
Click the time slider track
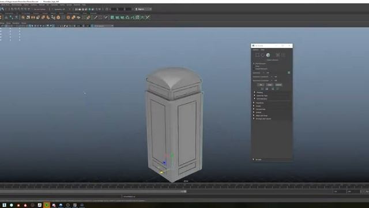184,186
